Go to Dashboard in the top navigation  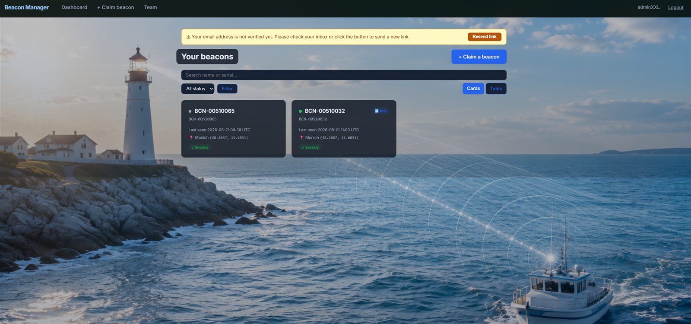pos(74,7)
